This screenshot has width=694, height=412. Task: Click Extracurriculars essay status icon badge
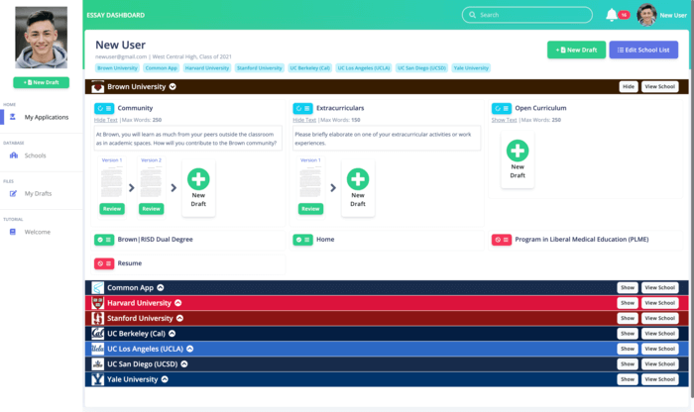pyautogui.click(x=302, y=108)
